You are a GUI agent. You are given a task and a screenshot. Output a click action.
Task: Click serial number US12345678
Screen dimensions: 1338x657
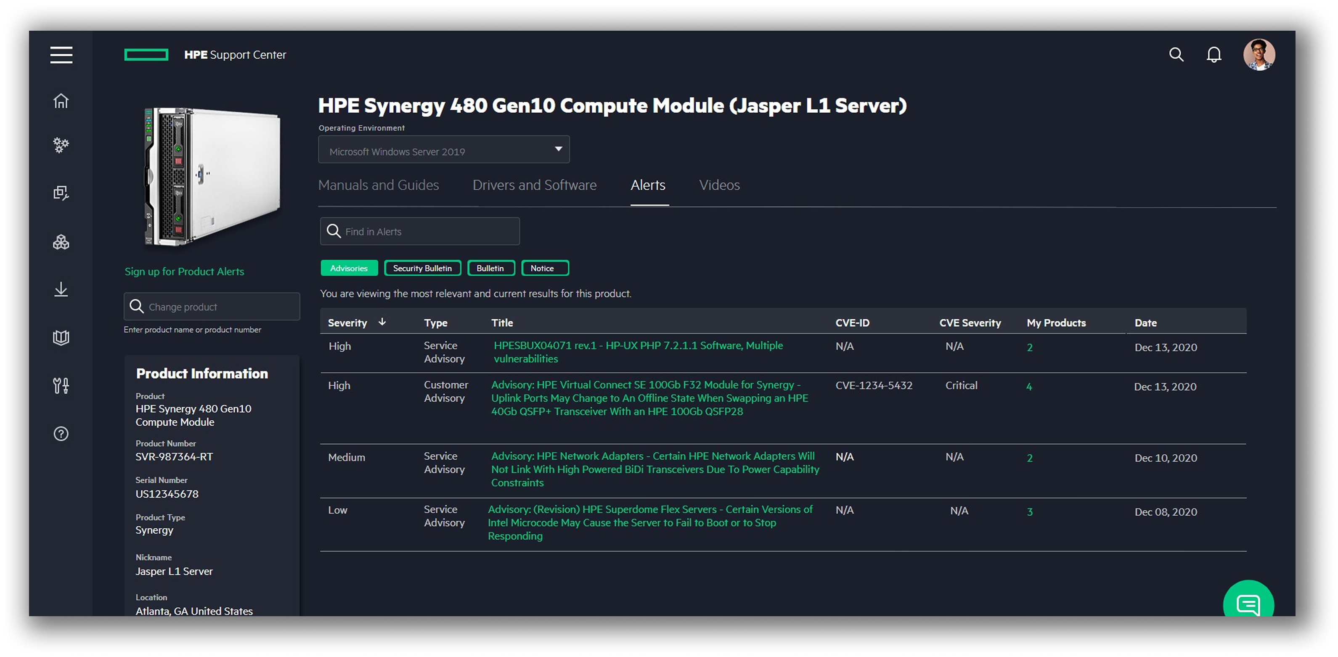167,494
